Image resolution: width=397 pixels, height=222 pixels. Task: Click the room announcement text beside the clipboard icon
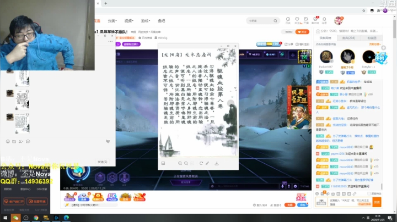pos(350,31)
